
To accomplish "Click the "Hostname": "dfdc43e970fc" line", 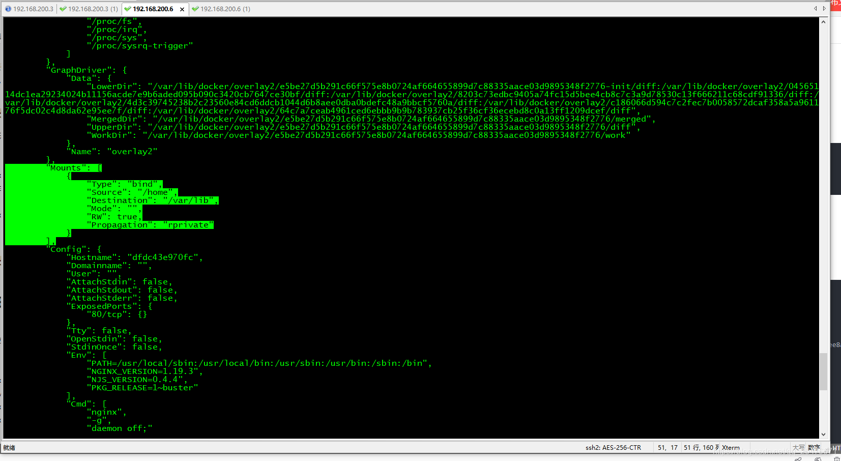I will (x=135, y=257).
